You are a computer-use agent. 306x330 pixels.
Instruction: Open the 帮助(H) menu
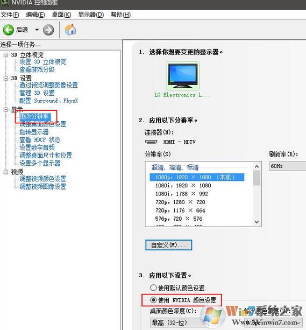[x=120, y=15]
